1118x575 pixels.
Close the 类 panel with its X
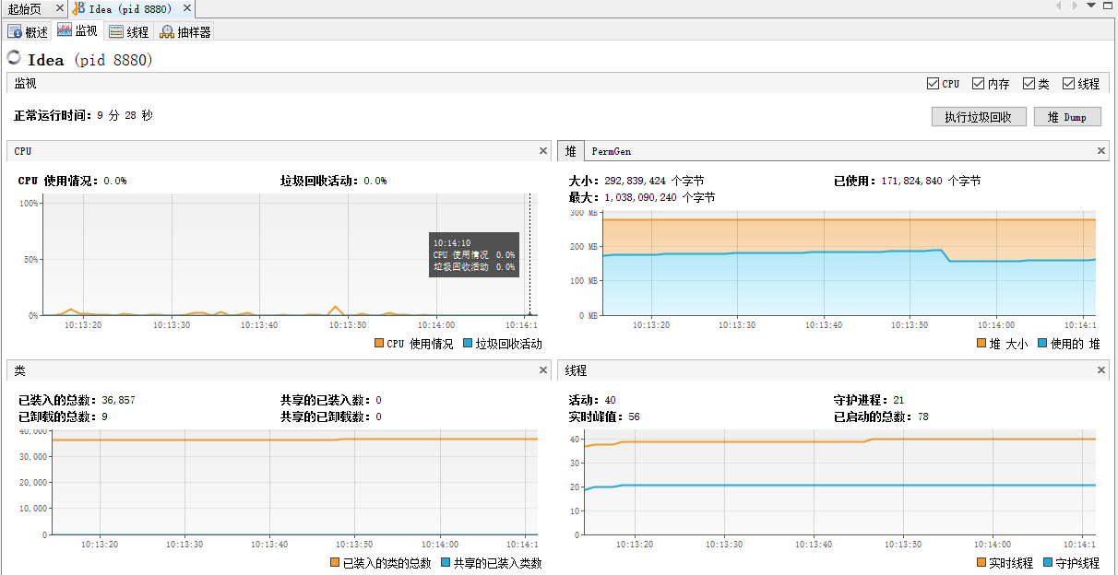(543, 370)
